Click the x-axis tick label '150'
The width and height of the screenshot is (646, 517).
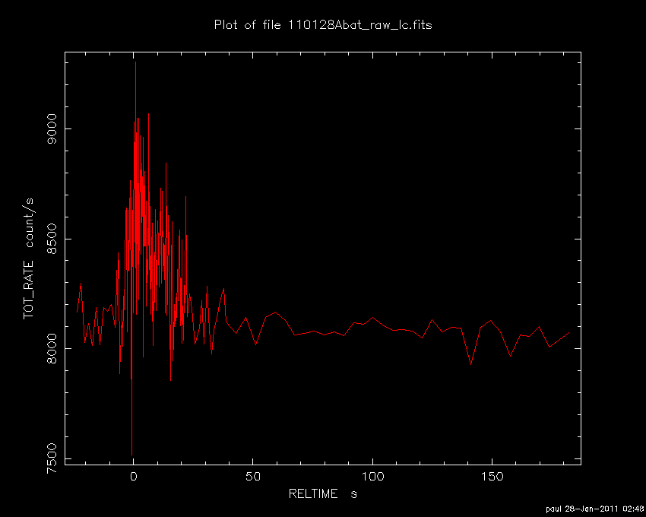[492, 477]
